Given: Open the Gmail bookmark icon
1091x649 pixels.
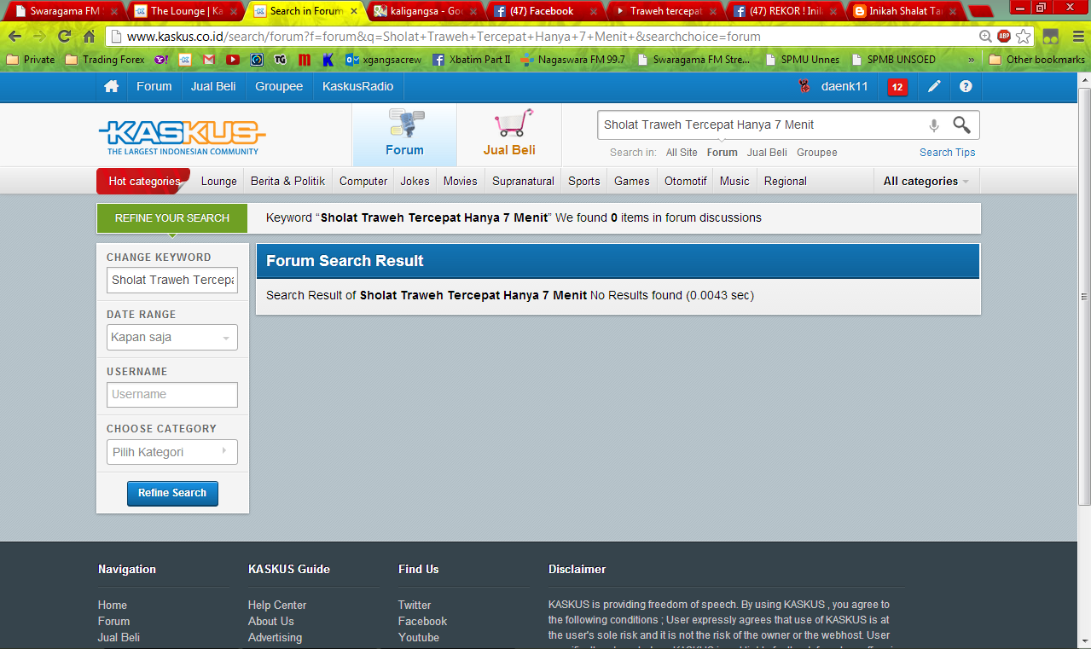Looking at the screenshot, I should [208, 60].
